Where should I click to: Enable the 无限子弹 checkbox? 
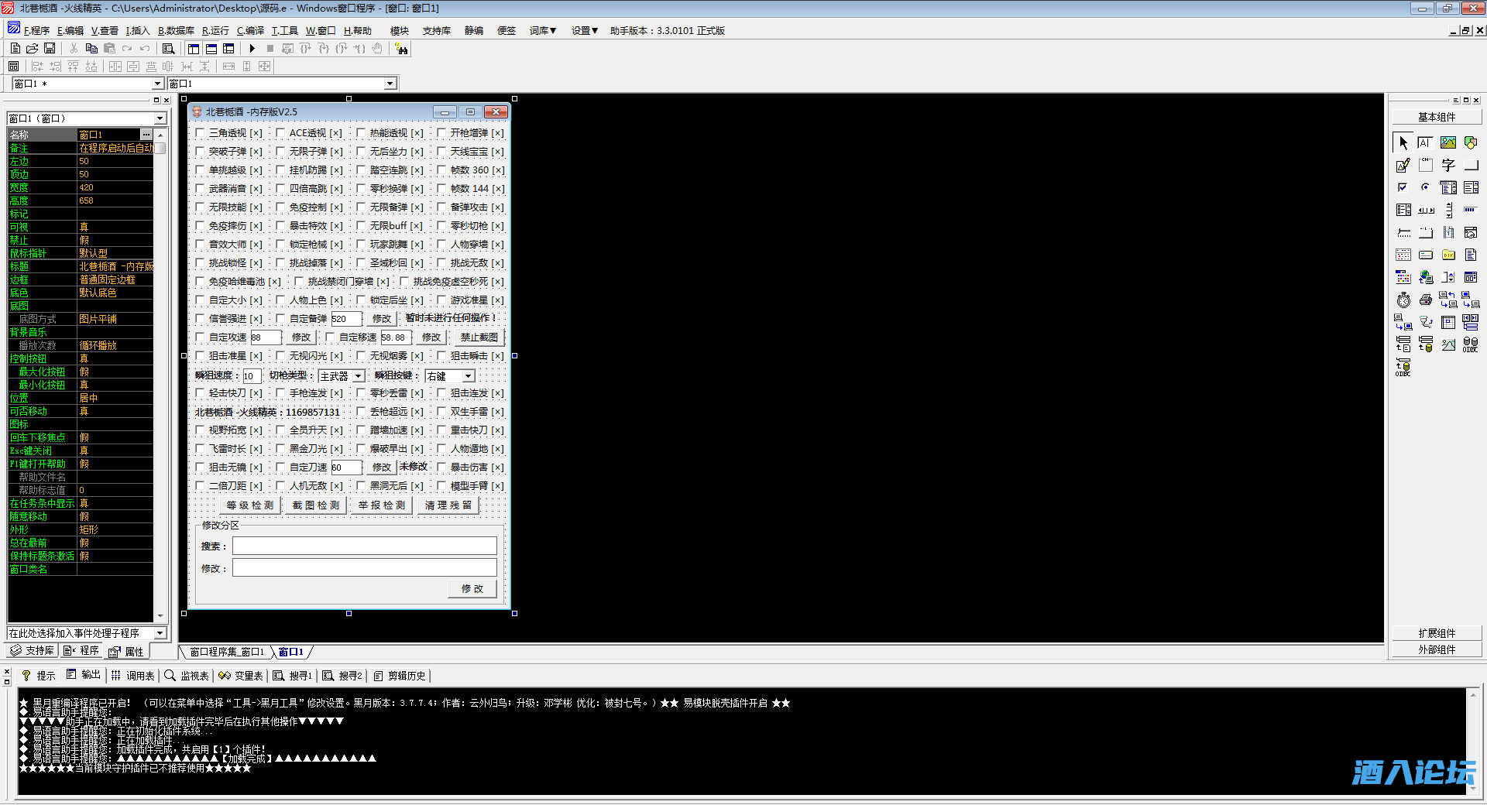click(x=280, y=152)
